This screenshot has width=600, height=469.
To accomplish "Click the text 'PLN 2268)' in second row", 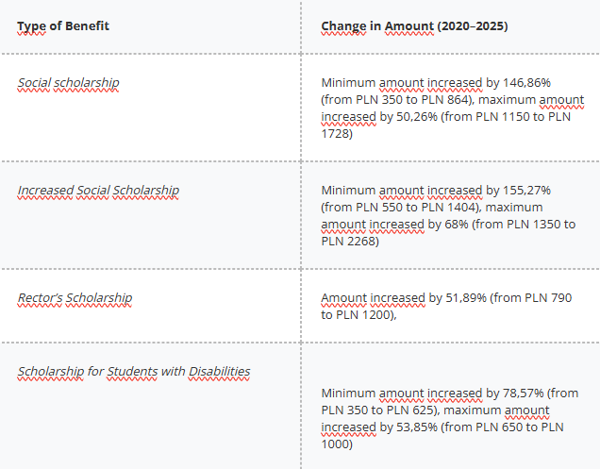I will pyautogui.click(x=350, y=242).
